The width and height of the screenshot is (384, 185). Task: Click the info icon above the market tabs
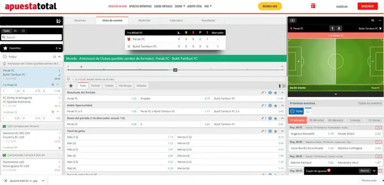69,79
